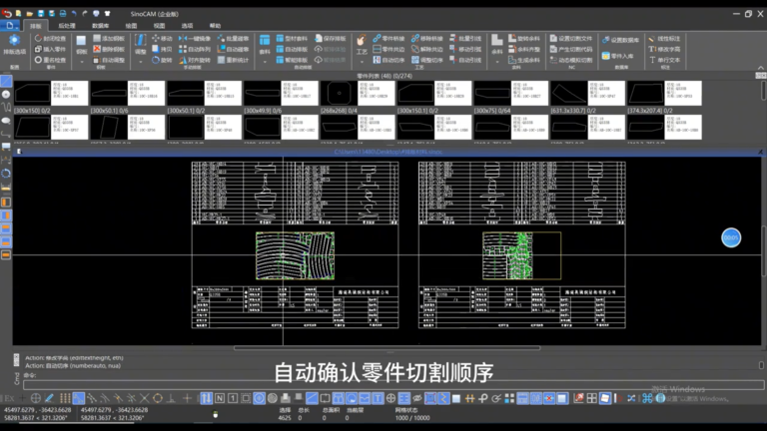
Task: Switch to the 选项 ribbon tab
Action: point(187,26)
